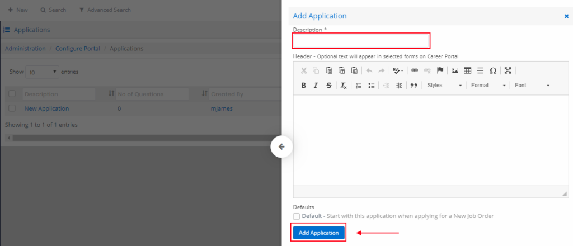Screen dimensions: 573x246
Task: Insert a link with the Link icon
Action: pos(415,70)
